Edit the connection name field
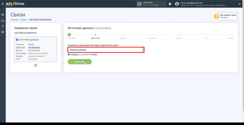The image size is (244, 125). [36, 33]
